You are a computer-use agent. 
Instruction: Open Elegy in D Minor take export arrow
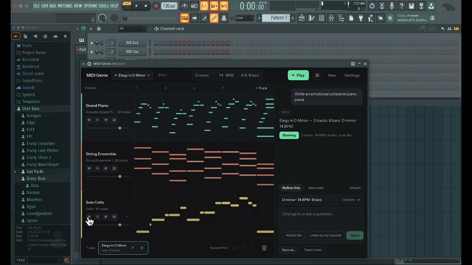click(x=132, y=248)
